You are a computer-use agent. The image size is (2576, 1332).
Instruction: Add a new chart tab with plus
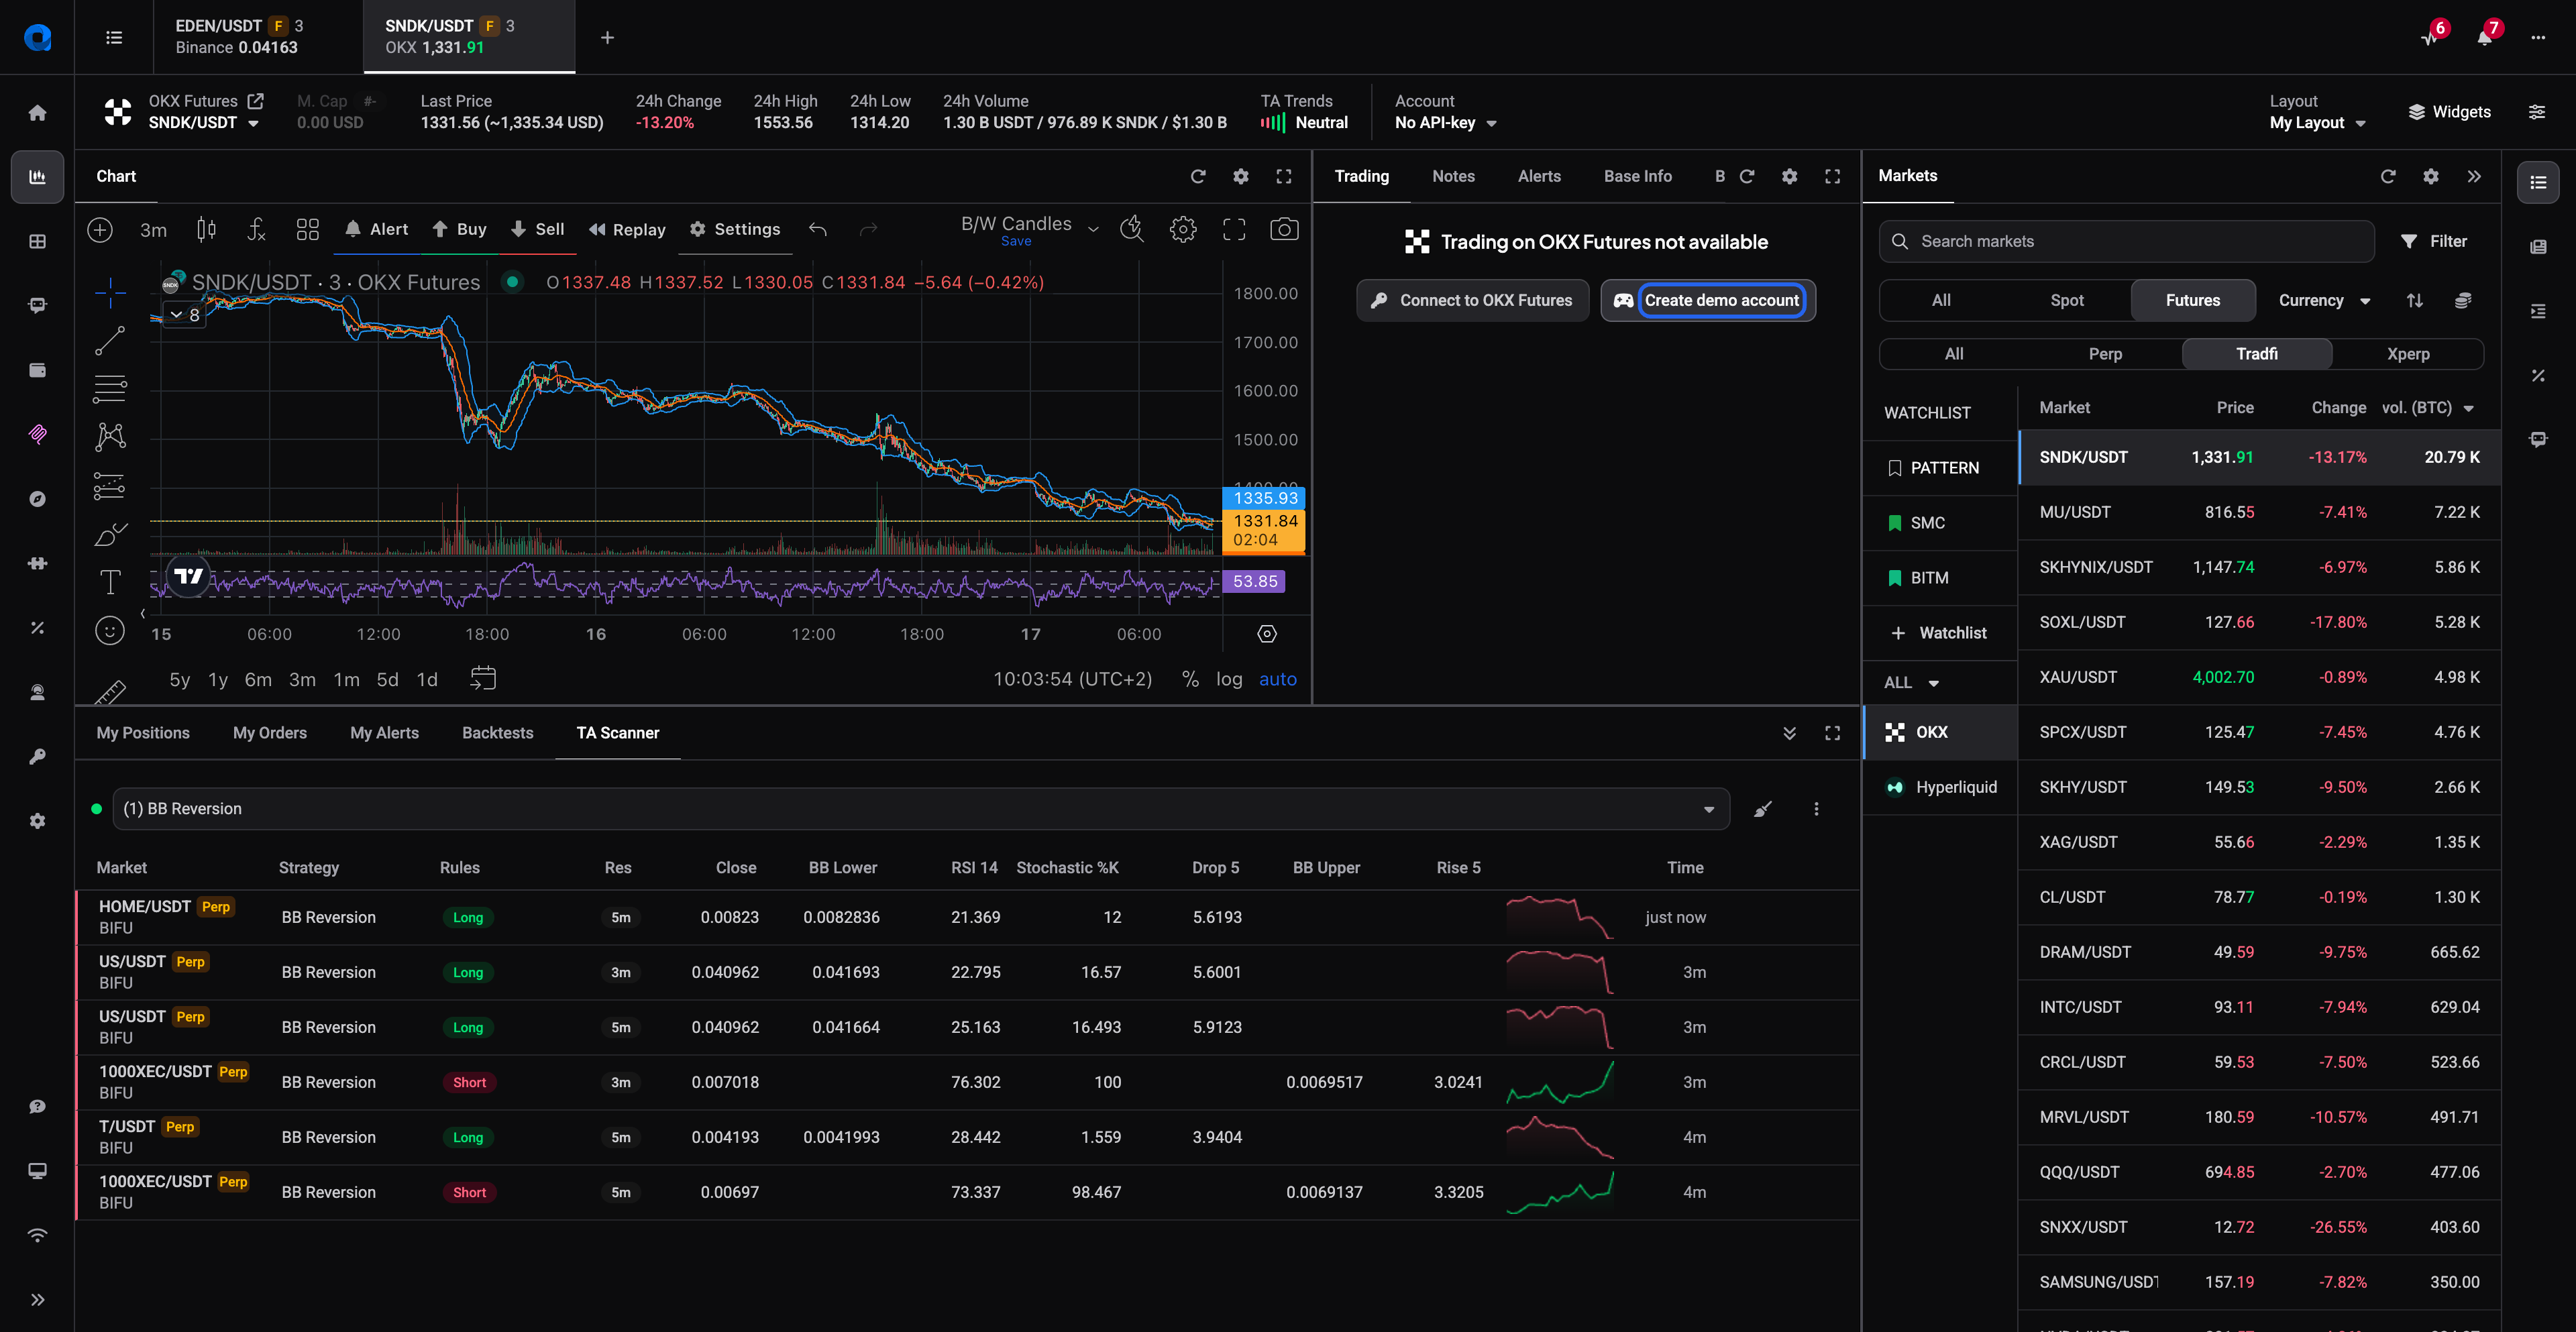coord(607,37)
